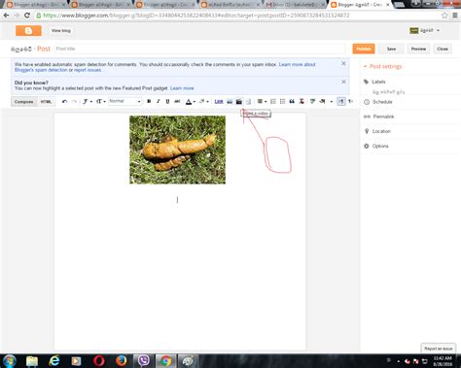This screenshot has width=461, height=368.
Task: Click the Post title input field
Action: [x=199, y=49]
